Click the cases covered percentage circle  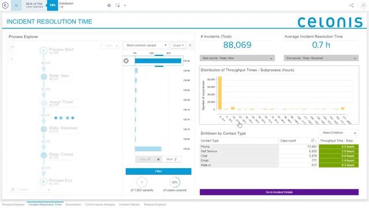click(x=175, y=183)
